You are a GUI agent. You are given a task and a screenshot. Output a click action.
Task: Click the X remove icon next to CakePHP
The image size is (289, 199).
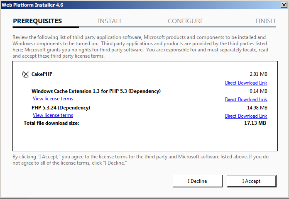point(26,74)
